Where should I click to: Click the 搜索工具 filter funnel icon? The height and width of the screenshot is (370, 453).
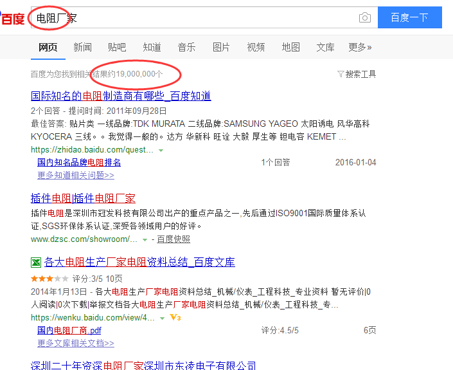(x=341, y=74)
